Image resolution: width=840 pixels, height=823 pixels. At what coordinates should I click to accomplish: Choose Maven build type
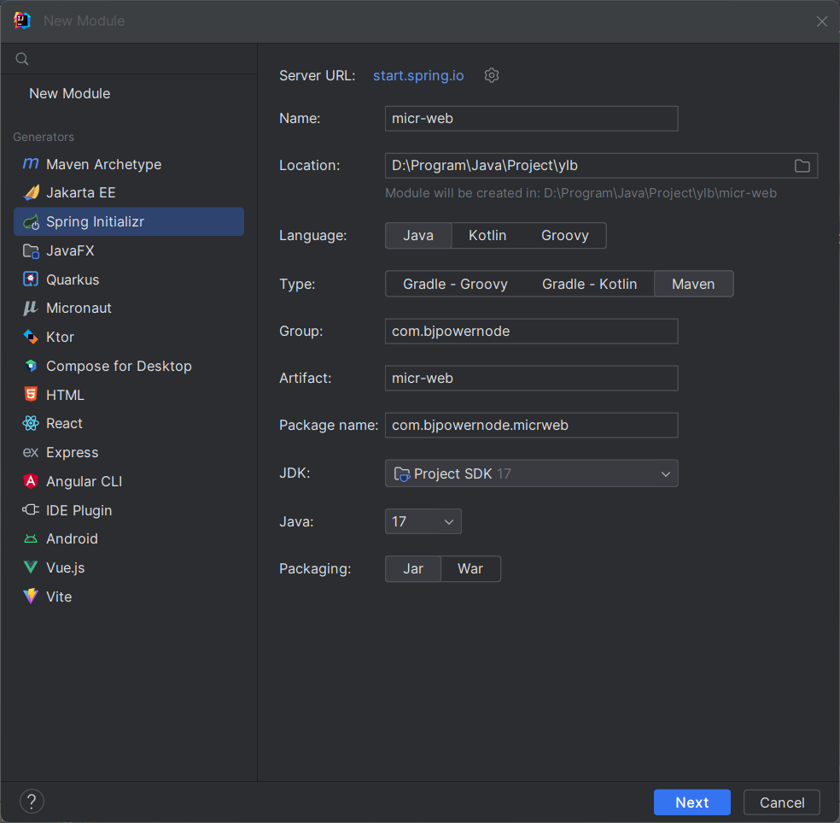pyautogui.click(x=693, y=284)
